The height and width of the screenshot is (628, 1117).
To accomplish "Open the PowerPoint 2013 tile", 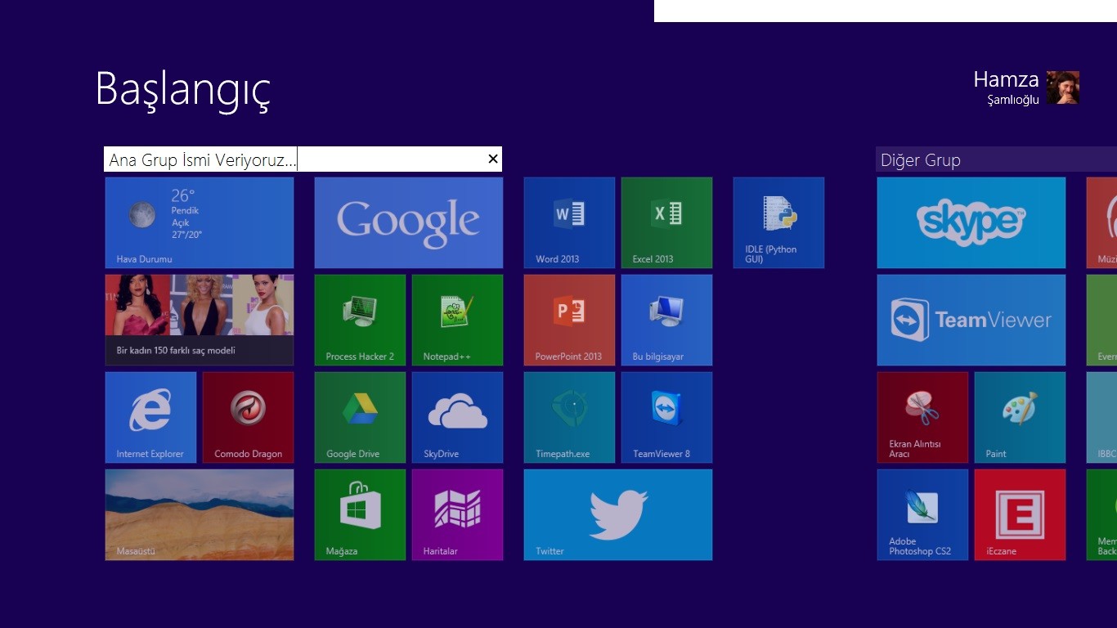I will (569, 320).
